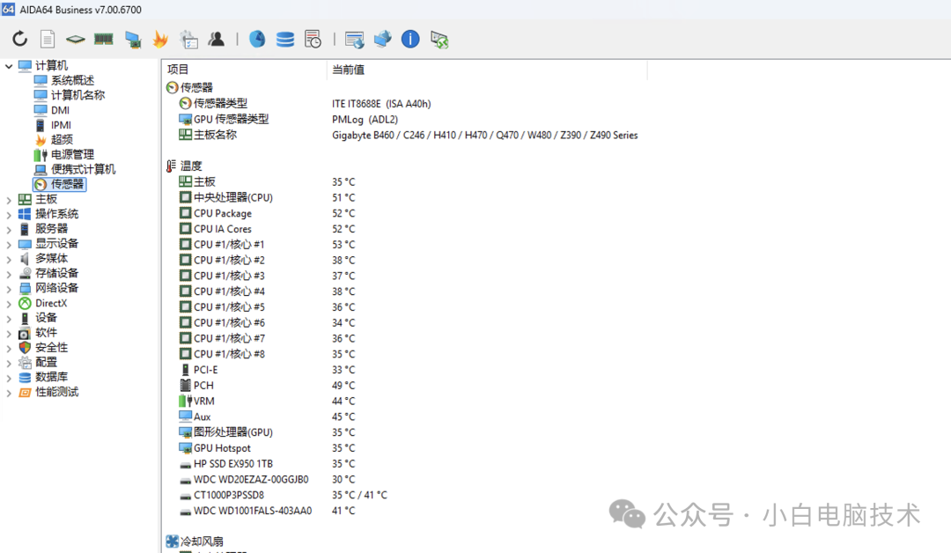
Task: Click the 冷却风扇 section header
Action: [x=195, y=542]
